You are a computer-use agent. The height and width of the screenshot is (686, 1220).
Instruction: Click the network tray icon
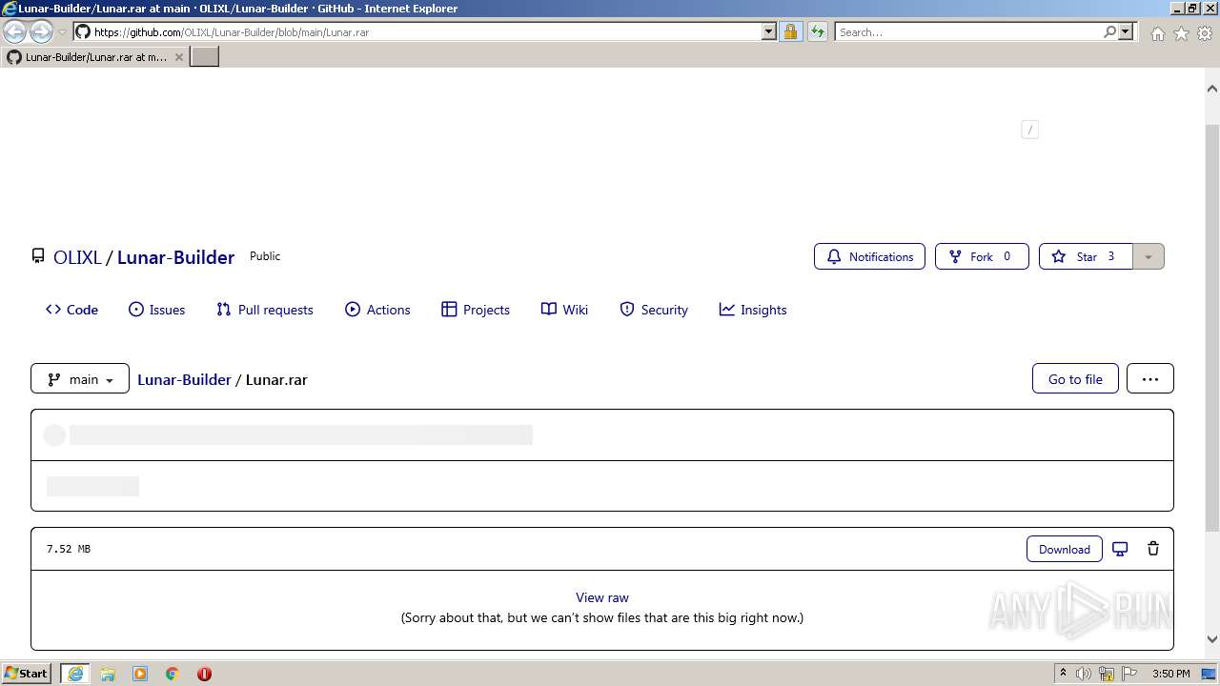1107,674
